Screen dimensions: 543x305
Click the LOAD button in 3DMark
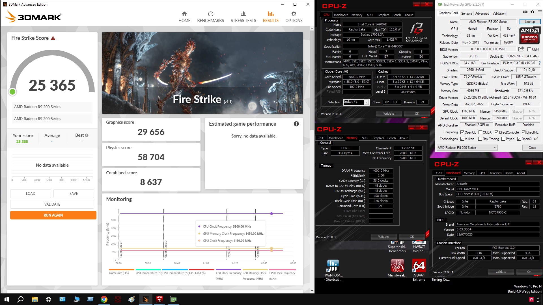tap(31, 193)
